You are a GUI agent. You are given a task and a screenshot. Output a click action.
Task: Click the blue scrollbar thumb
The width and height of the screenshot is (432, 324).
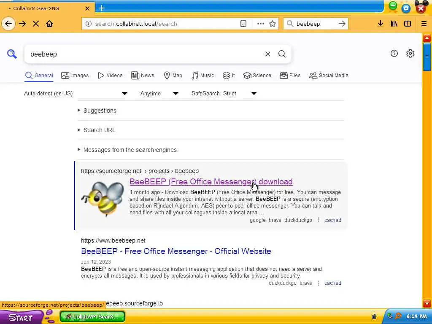427,57
